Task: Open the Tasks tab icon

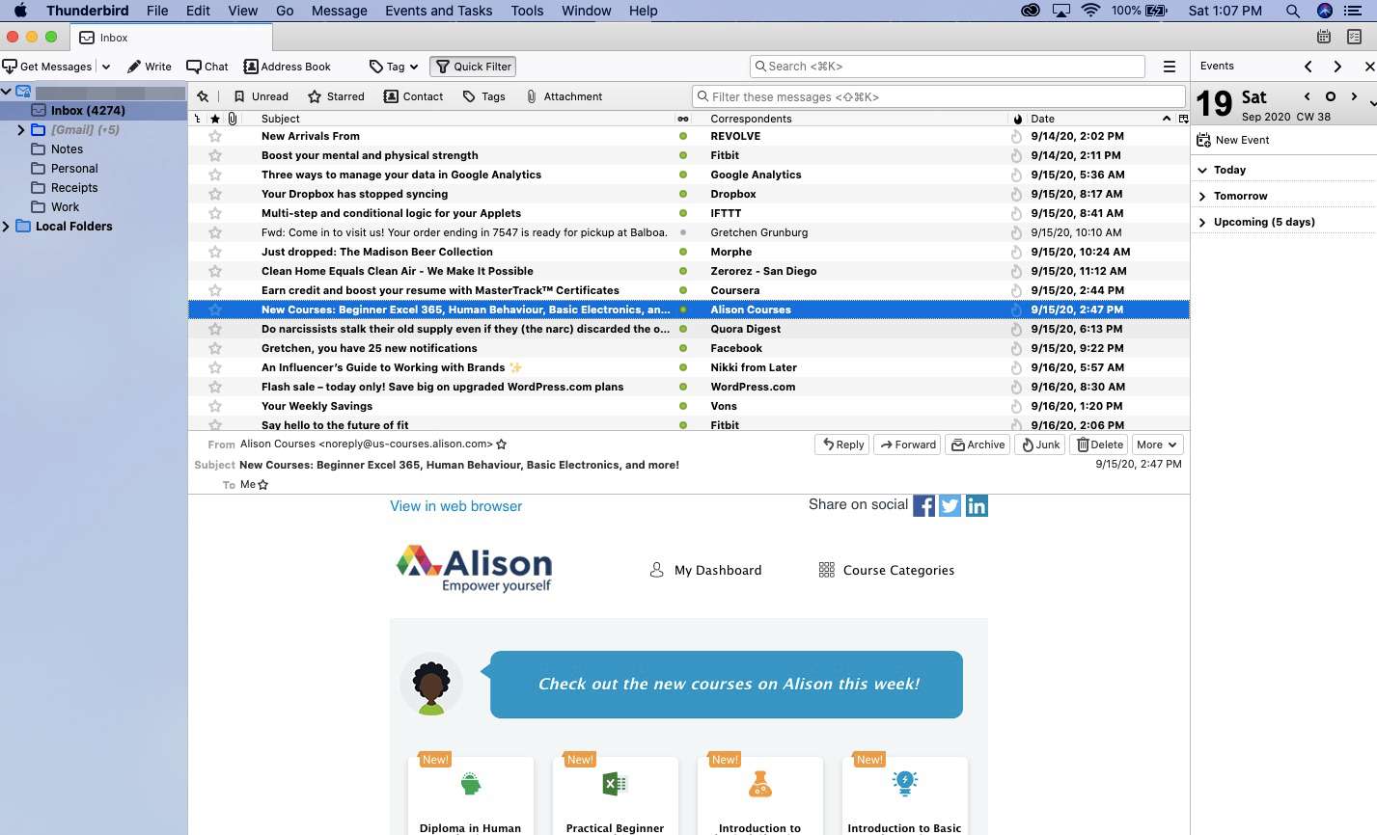Action: click(x=1355, y=37)
